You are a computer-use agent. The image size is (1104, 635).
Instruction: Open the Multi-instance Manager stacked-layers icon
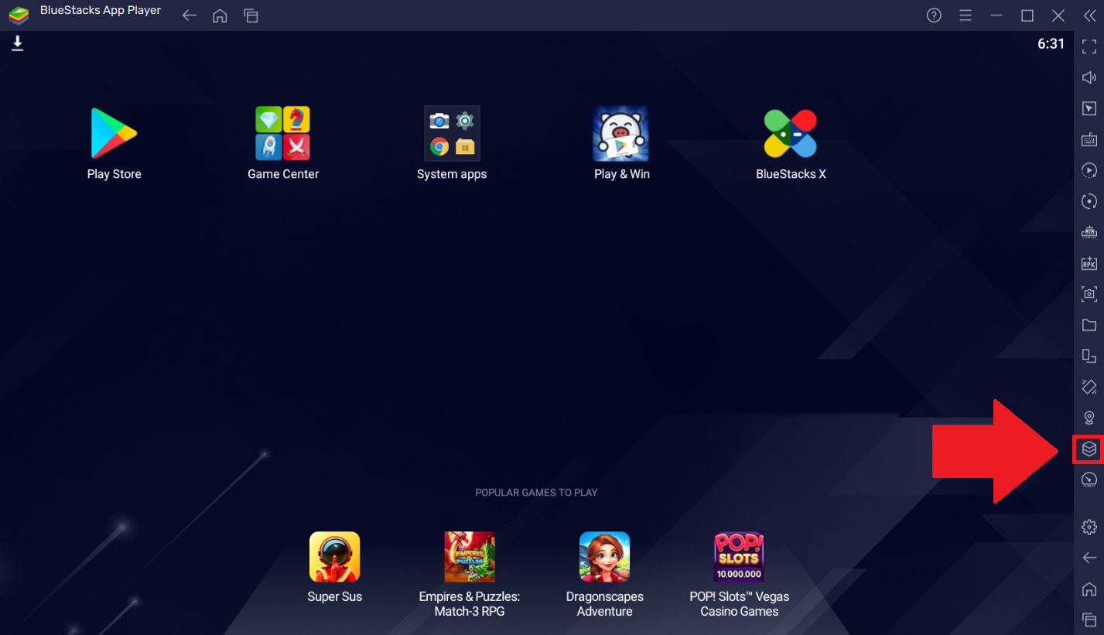(x=1089, y=449)
